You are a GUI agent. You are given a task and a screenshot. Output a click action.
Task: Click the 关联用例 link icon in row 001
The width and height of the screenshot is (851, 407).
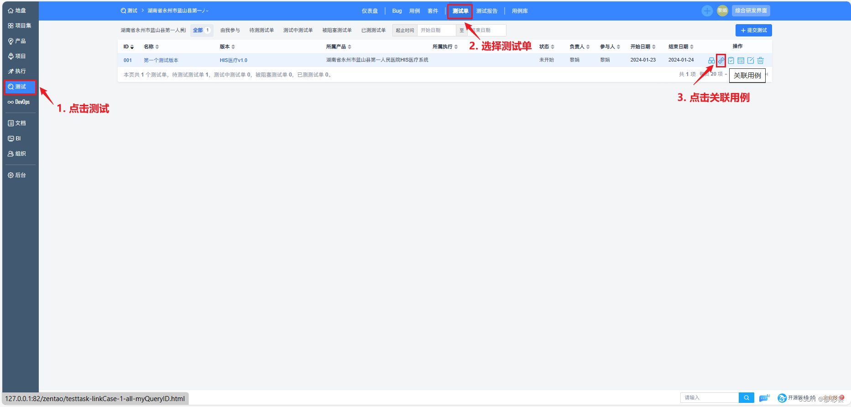721,60
